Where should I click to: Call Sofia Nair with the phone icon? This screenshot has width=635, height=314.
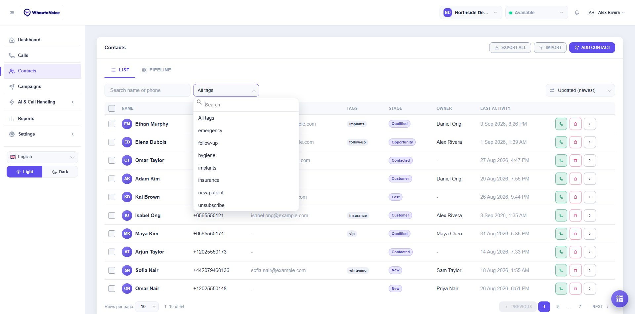pyautogui.click(x=561, y=270)
